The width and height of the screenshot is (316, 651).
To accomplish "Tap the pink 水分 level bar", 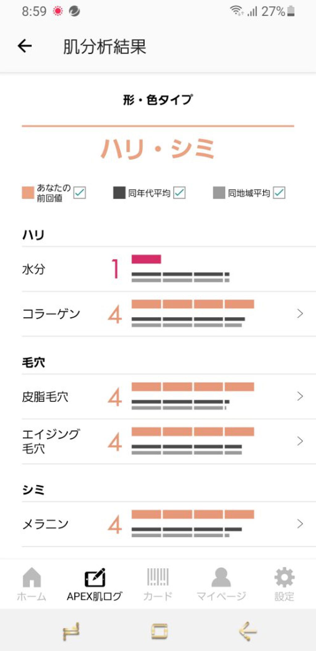I will pyautogui.click(x=146, y=260).
